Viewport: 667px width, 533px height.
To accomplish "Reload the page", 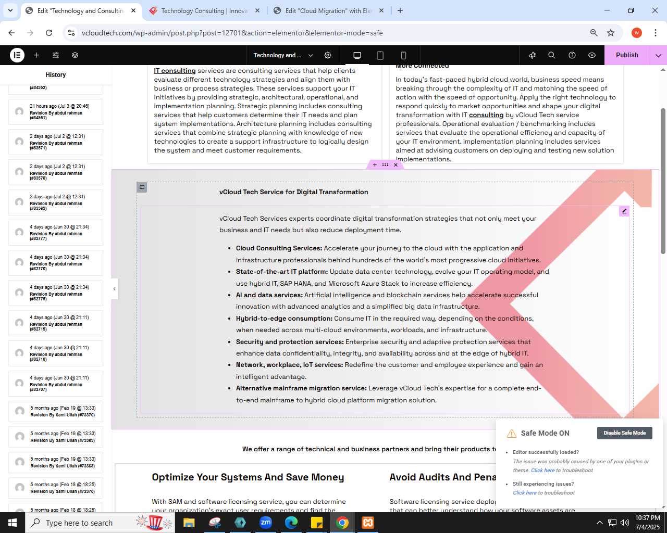I will pyautogui.click(x=49, y=33).
